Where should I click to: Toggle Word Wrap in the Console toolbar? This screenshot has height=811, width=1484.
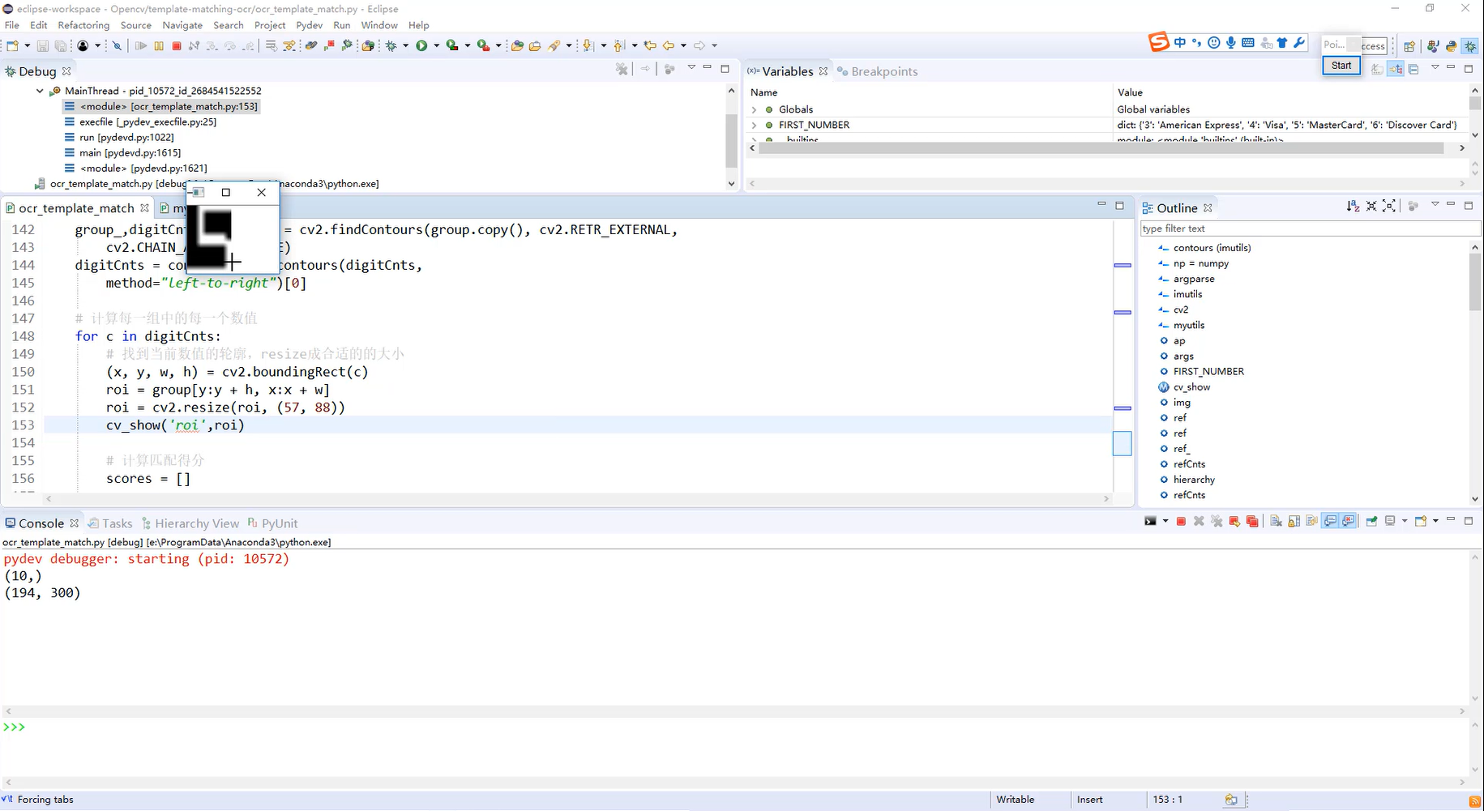coord(1311,521)
